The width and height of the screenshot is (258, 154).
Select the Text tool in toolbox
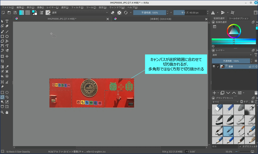click(x=7, y=22)
